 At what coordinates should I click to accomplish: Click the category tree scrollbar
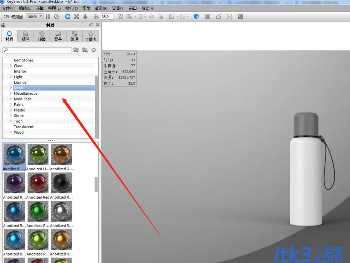point(97,107)
